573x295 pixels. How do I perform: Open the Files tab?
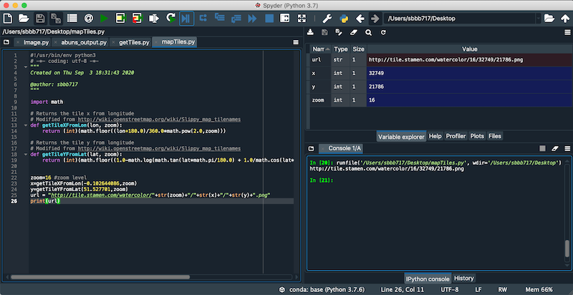tap(495, 136)
